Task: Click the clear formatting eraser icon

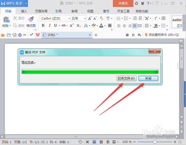Action: pos(102,18)
